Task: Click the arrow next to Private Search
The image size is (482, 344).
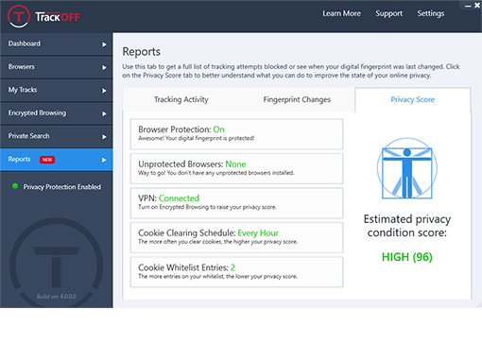Action: coord(104,137)
